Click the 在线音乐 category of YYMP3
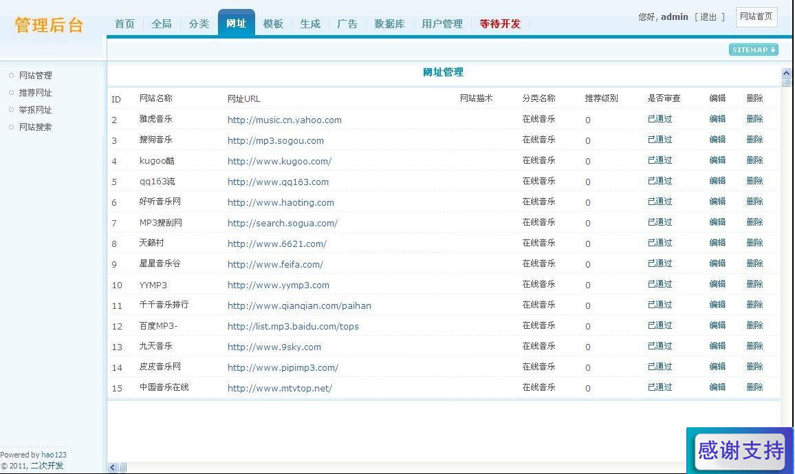The image size is (795, 474). click(x=538, y=284)
